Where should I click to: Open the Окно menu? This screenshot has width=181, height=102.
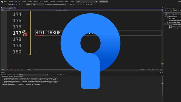[67, 2]
